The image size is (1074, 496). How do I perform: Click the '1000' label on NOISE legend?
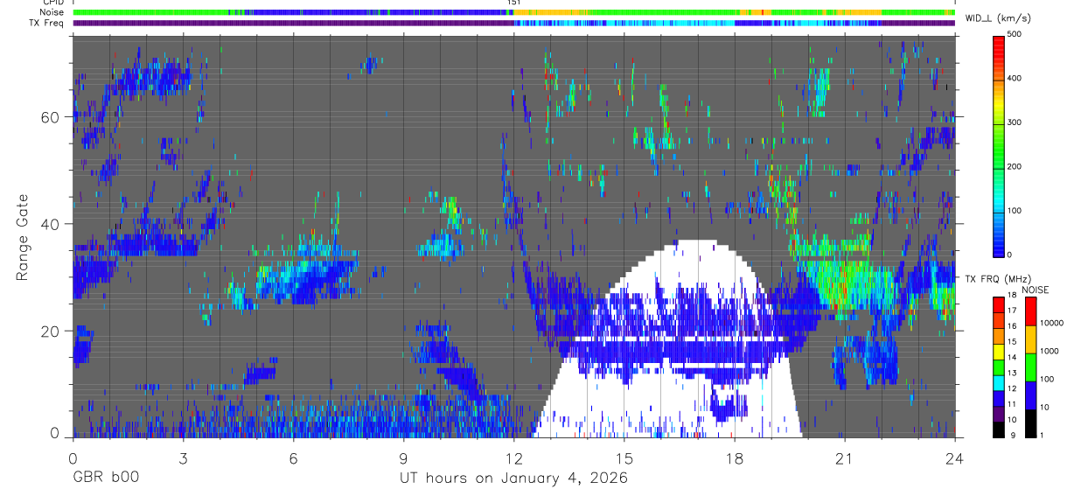(1050, 351)
